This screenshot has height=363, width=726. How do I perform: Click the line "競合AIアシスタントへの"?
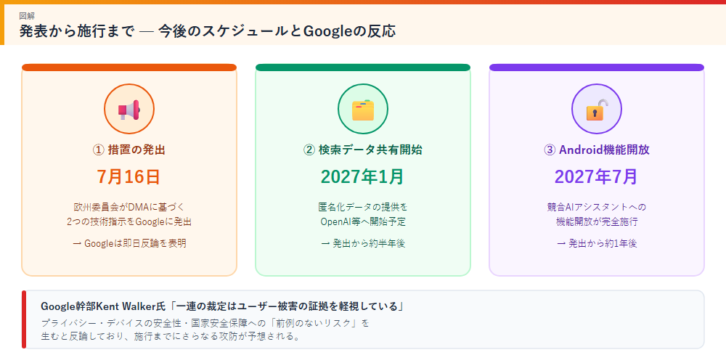pyautogui.click(x=596, y=206)
